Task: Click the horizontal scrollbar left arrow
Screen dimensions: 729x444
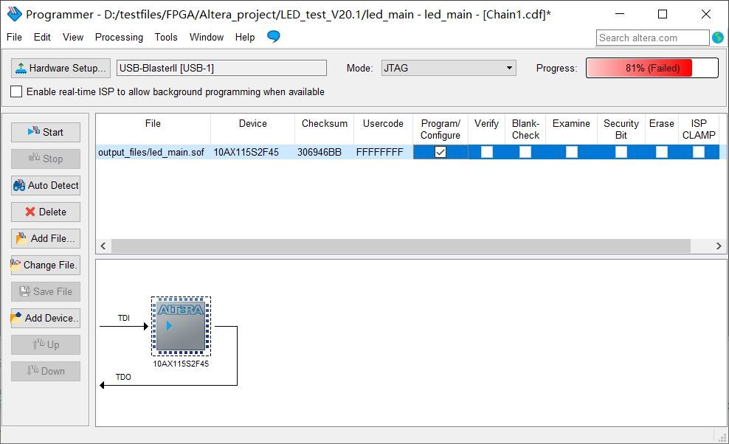Action: pos(103,246)
